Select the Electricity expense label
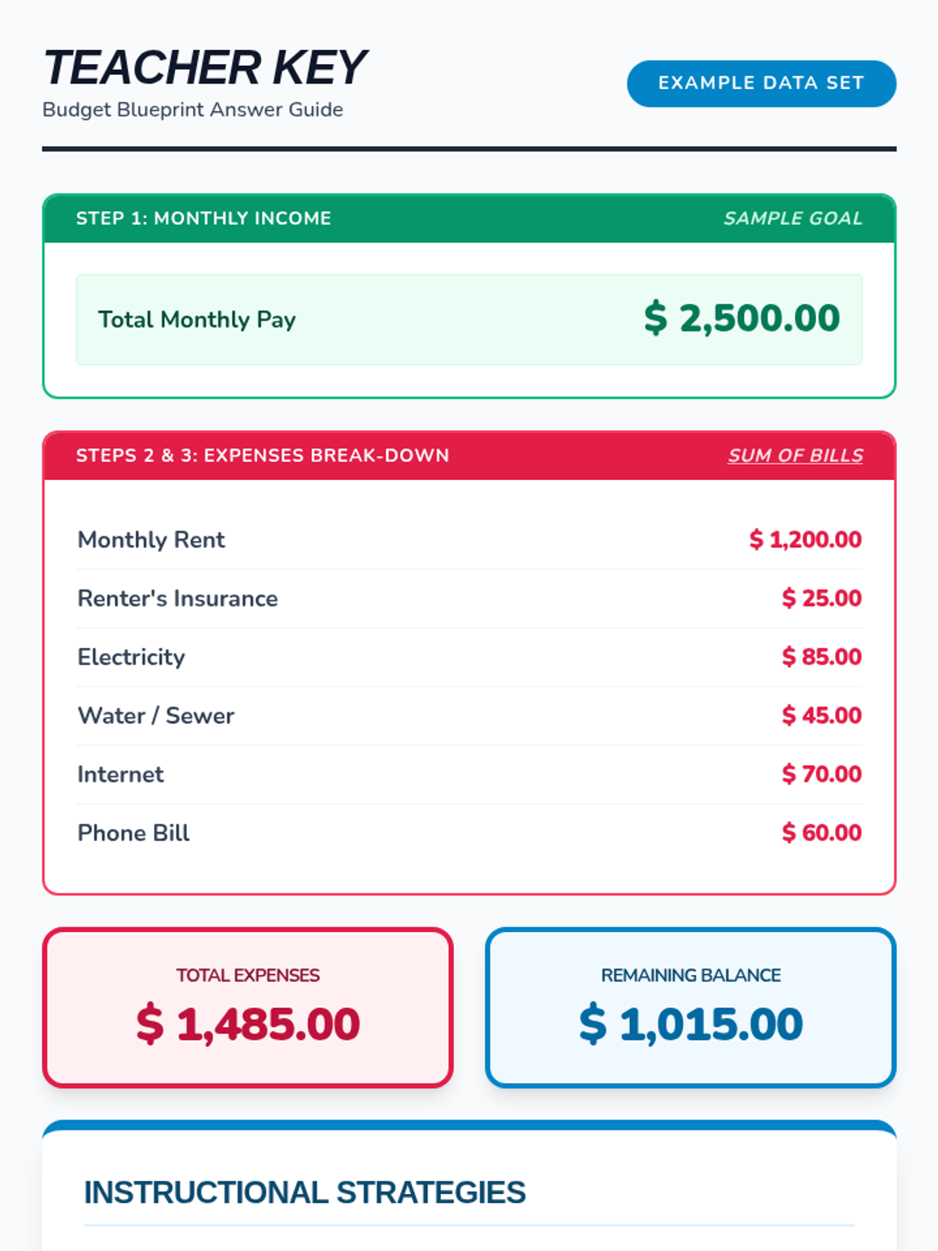This screenshot has height=1251, width=938. (x=131, y=657)
